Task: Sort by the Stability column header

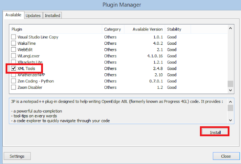Action: click(x=178, y=29)
